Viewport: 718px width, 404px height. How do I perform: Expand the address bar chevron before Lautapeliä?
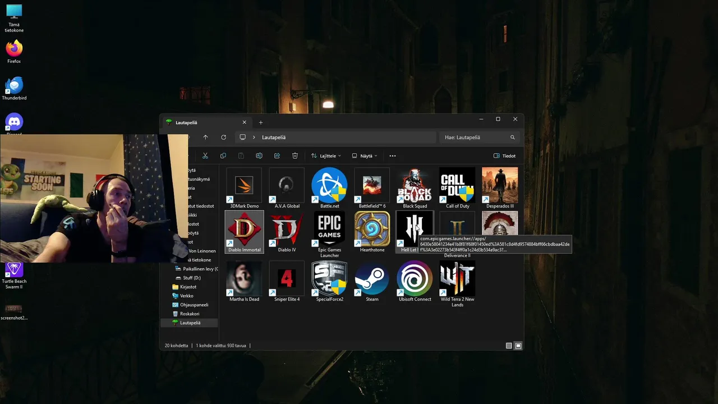pos(254,137)
